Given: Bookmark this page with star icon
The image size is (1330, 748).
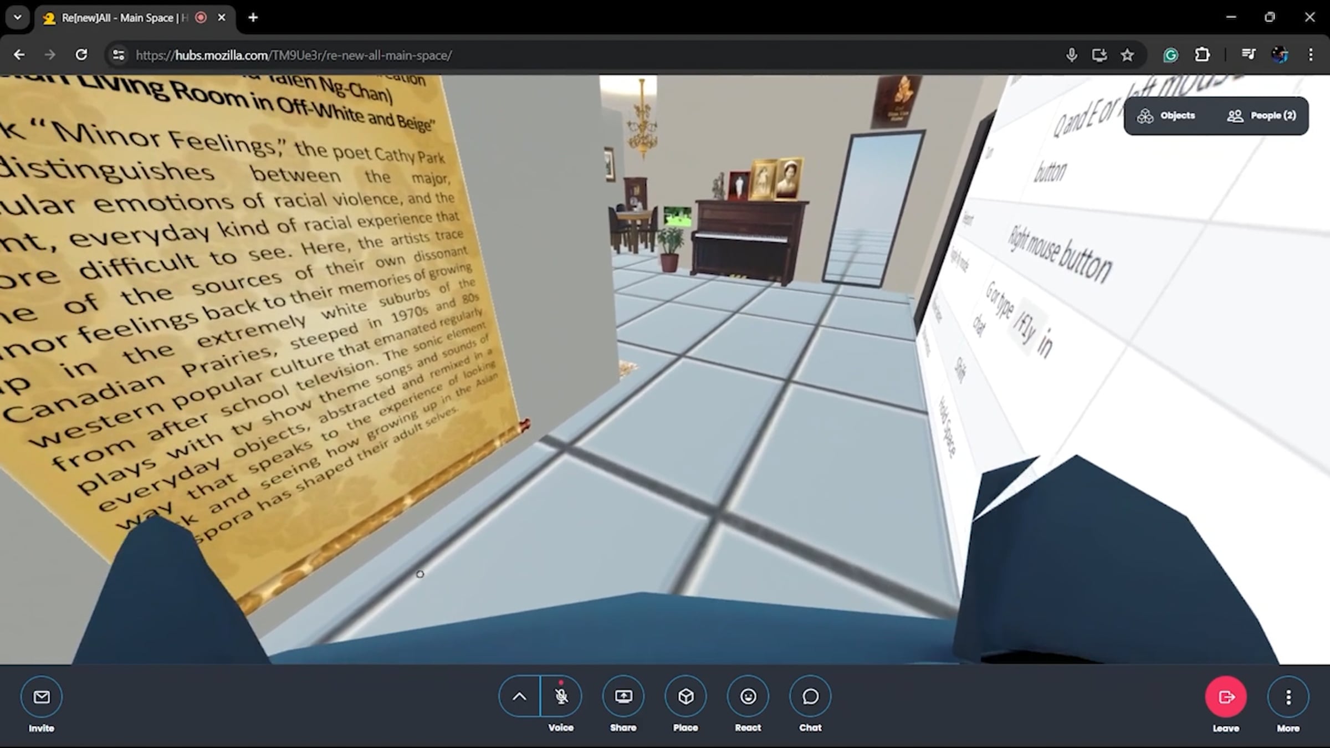Looking at the screenshot, I should [x=1127, y=55].
